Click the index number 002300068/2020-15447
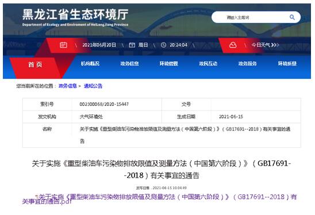 (104, 104)
